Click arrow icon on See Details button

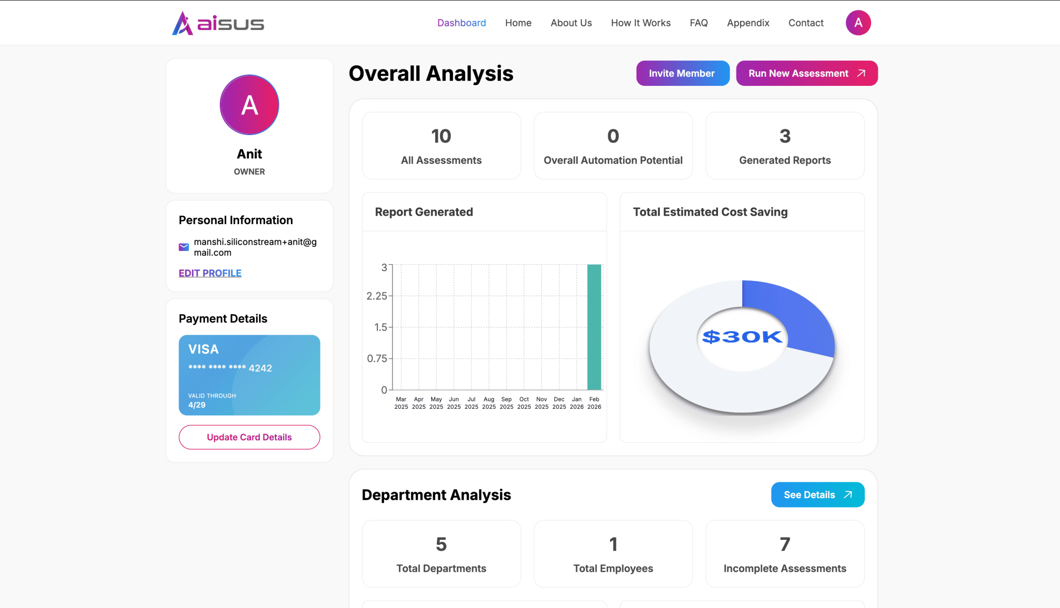tap(848, 495)
